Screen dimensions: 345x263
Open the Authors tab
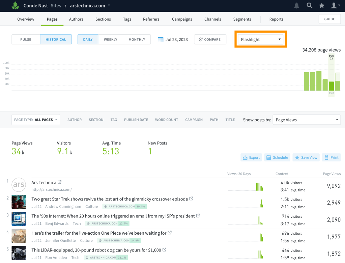[x=76, y=19]
